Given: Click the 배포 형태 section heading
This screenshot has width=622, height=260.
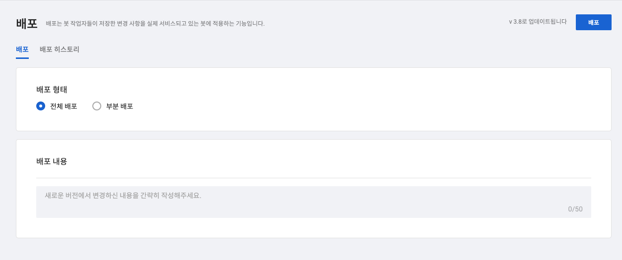Looking at the screenshot, I should [52, 90].
